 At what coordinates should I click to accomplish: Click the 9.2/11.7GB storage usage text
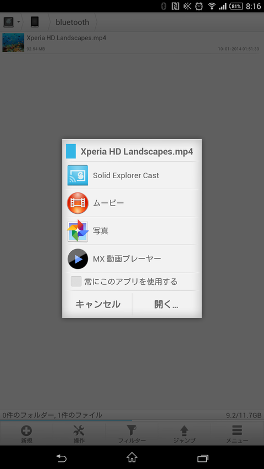pos(244,415)
